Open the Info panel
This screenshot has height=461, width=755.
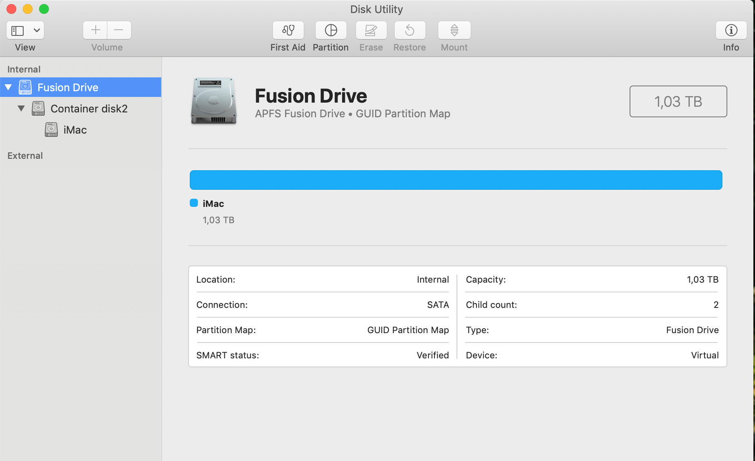click(x=731, y=31)
